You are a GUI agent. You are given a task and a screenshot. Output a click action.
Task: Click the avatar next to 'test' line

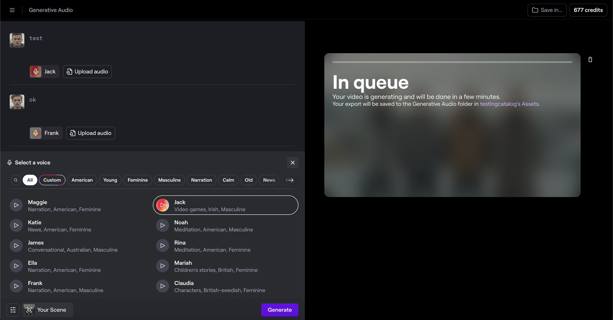click(17, 40)
